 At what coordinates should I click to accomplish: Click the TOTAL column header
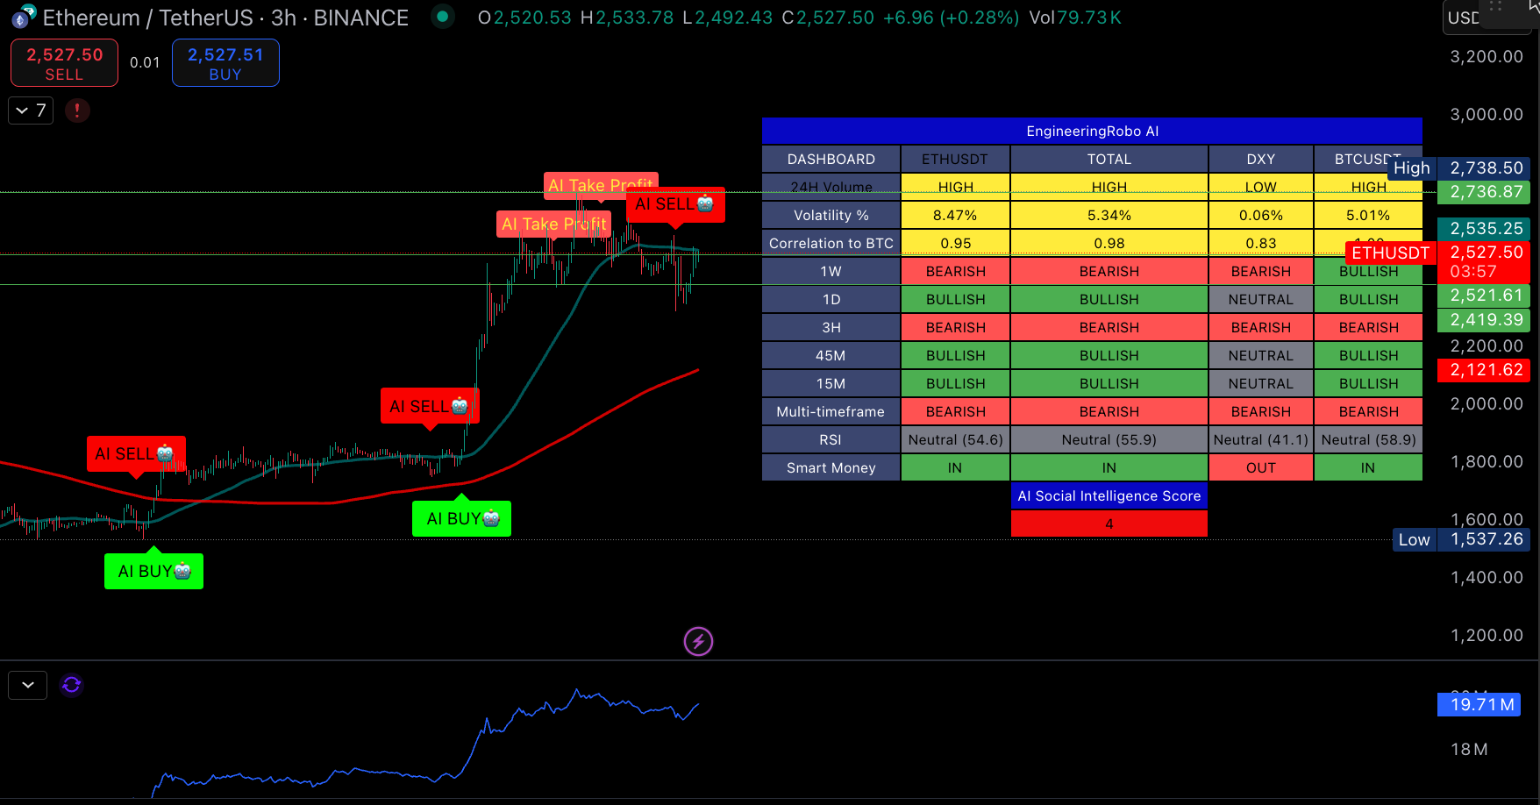(x=1109, y=159)
